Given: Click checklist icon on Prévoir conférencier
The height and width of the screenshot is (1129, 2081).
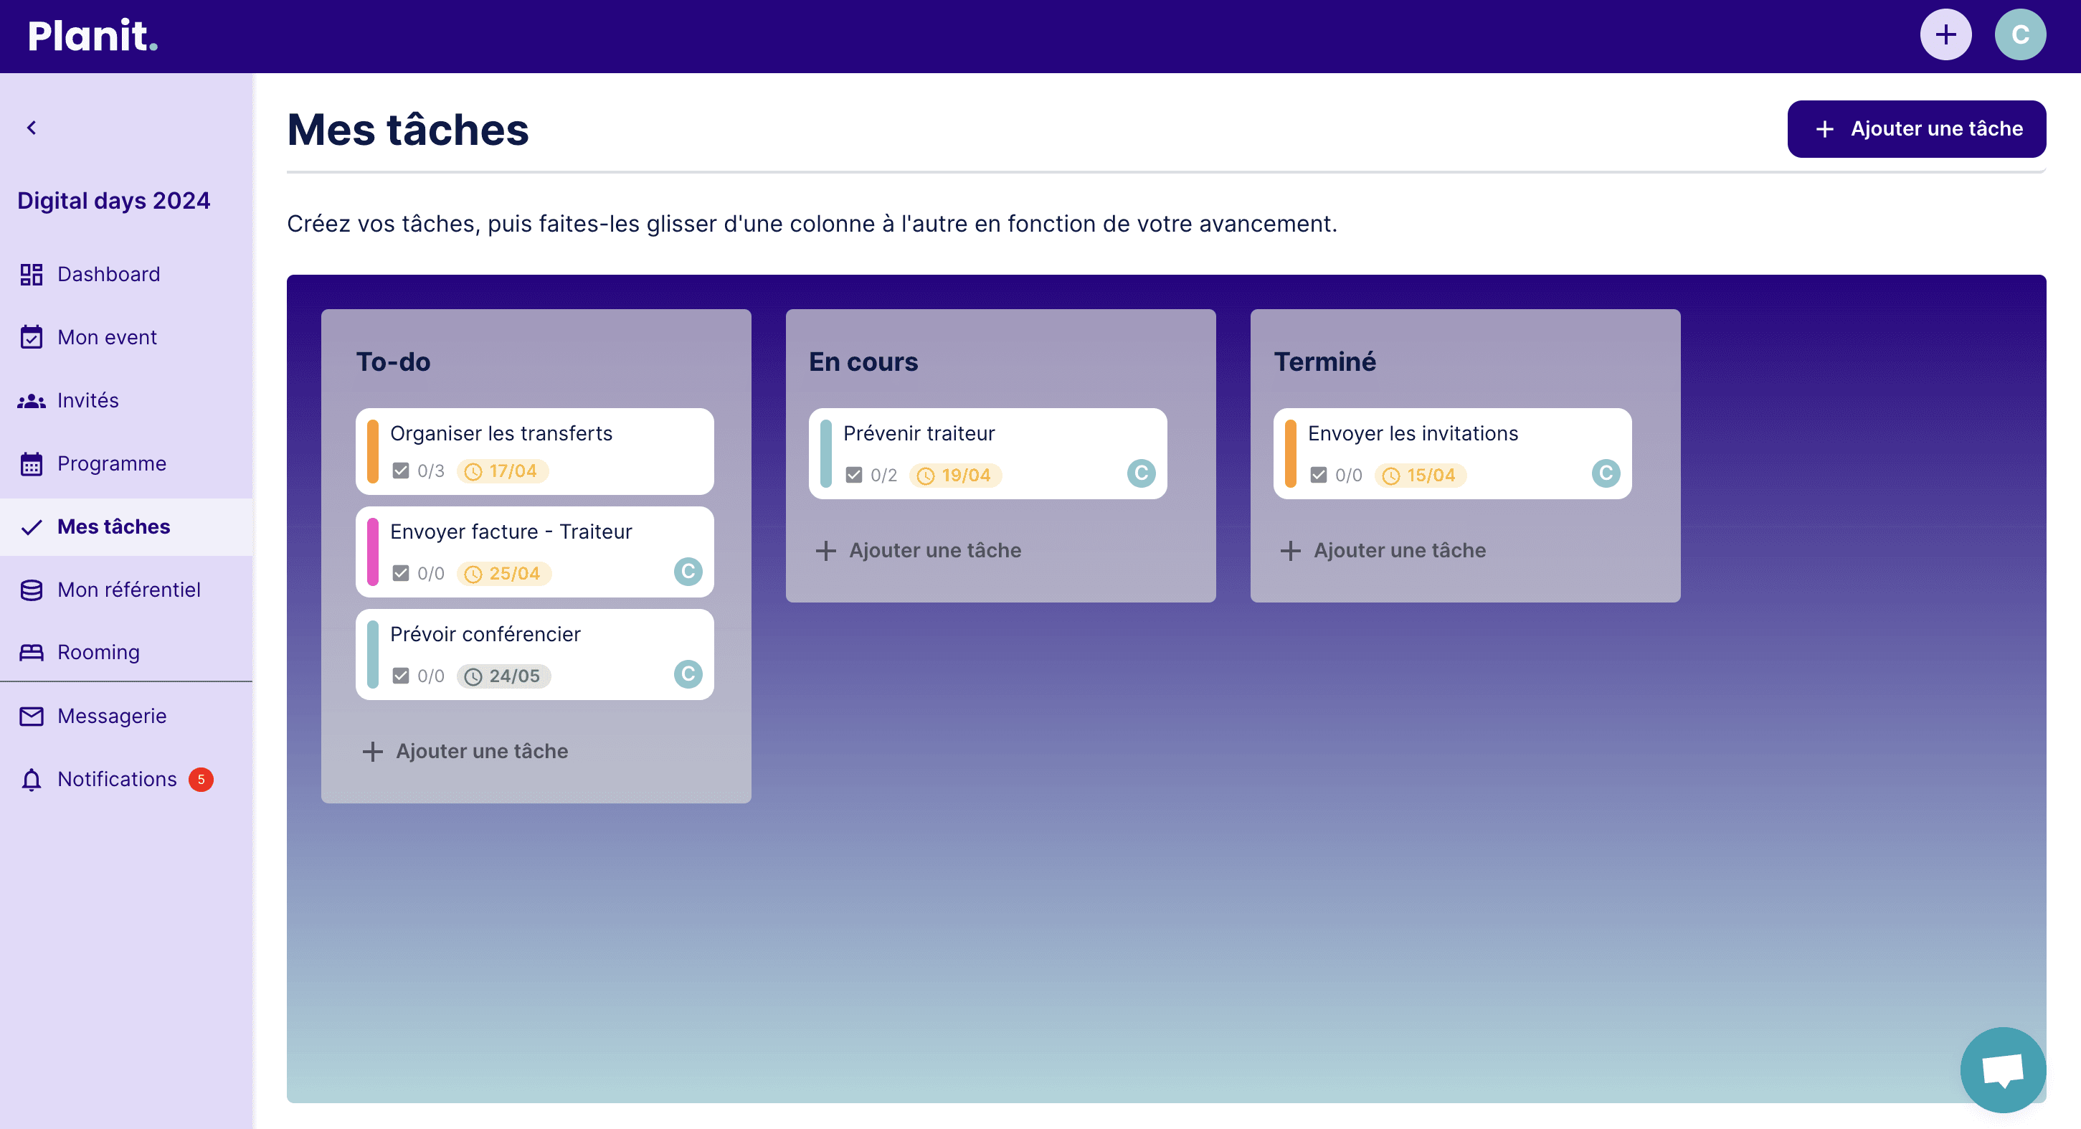Looking at the screenshot, I should [401, 676].
